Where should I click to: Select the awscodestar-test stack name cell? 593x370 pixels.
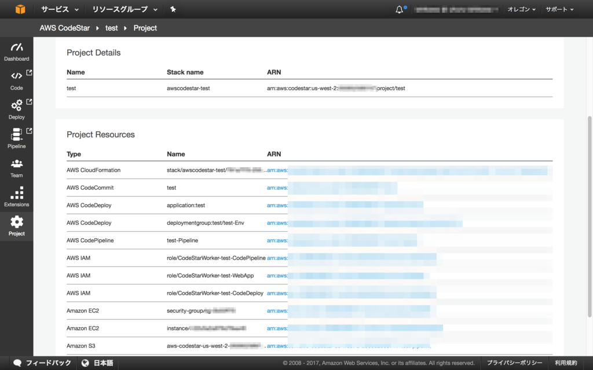point(188,88)
